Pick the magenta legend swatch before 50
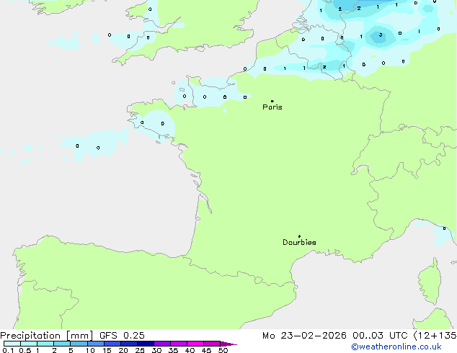Image resolution: width=457 pixels, height=353 pixels. pyautogui.click(x=212, y=344)
